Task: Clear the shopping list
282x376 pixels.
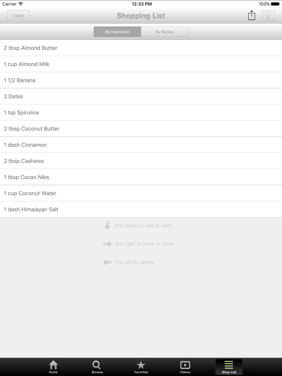Action: click(18, 16)
